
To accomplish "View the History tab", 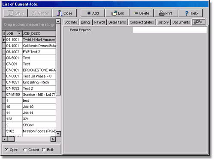I will [x=163, y=22].
